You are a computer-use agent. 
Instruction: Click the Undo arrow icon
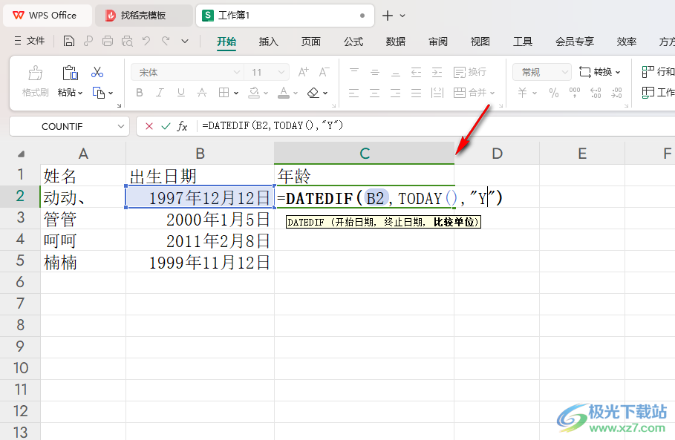point(146,42)
